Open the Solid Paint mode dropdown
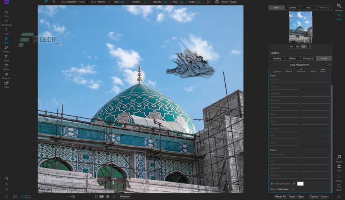The width and height of the screenshot is (345, 200). tap(286, 189)
